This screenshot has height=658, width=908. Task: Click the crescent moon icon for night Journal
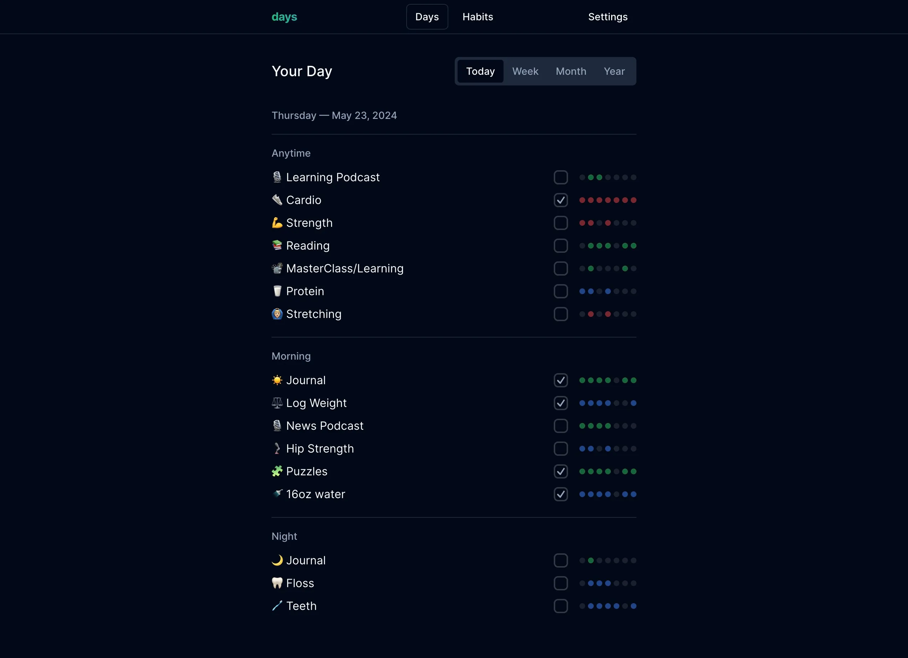pyautogui.click(x=277, y=560)
